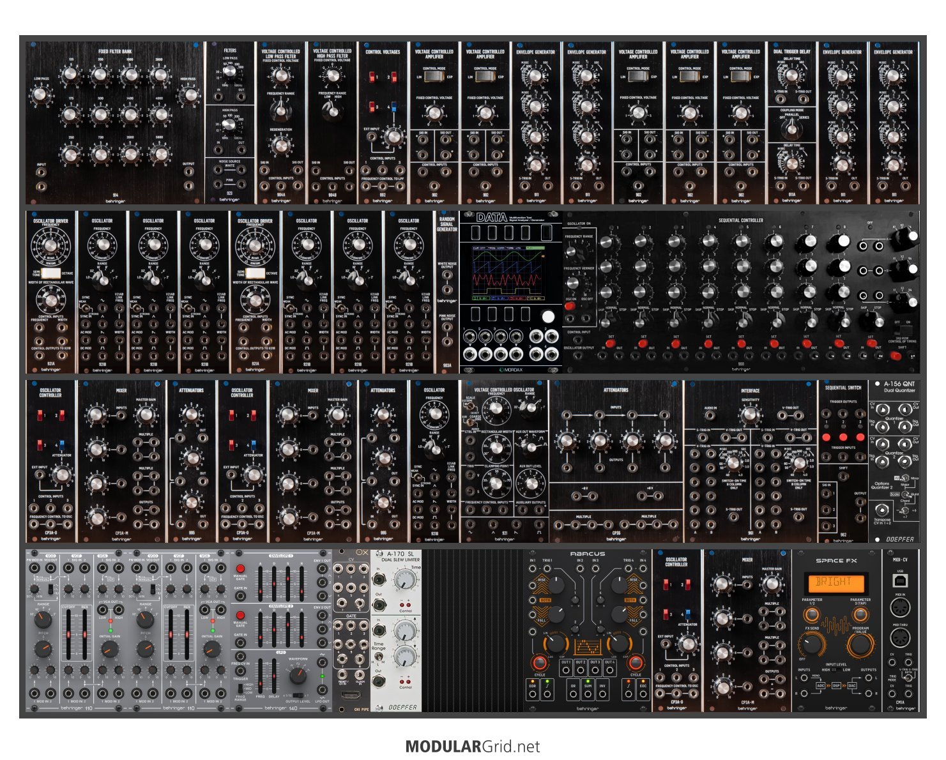Click the LFO Freq fader on the 140 module
This screenshot has width=946, height=760.
(260, 677)
